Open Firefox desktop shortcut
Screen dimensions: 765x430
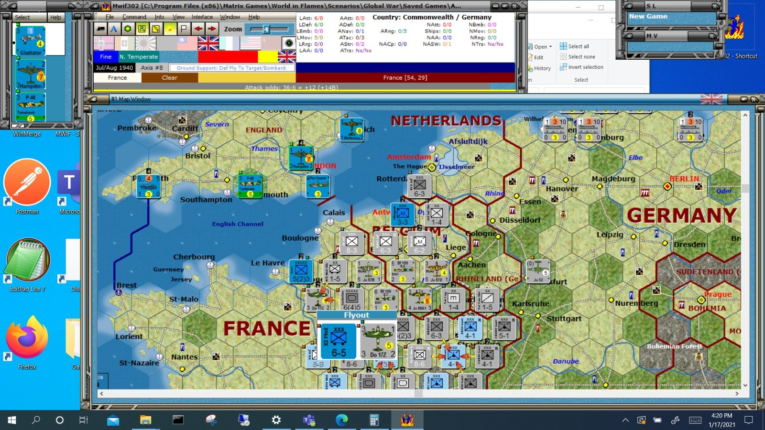pos(27,343)
